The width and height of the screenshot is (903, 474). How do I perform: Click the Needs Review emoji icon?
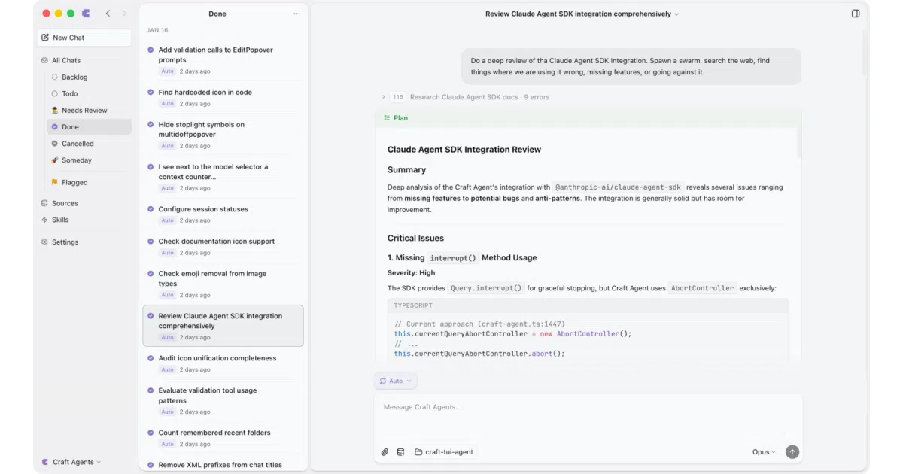click(54, 110)
